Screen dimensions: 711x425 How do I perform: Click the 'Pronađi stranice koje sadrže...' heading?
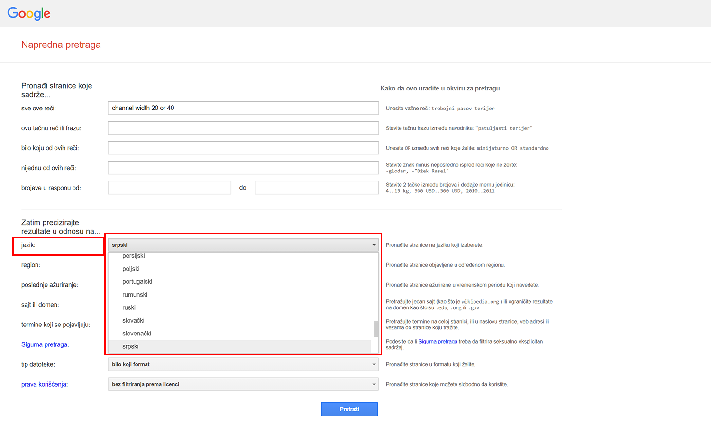click(x=57, y=90)
